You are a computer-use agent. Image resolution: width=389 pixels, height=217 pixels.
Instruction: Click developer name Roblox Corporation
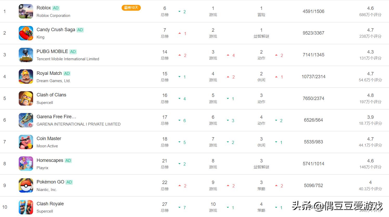point(53,16)
